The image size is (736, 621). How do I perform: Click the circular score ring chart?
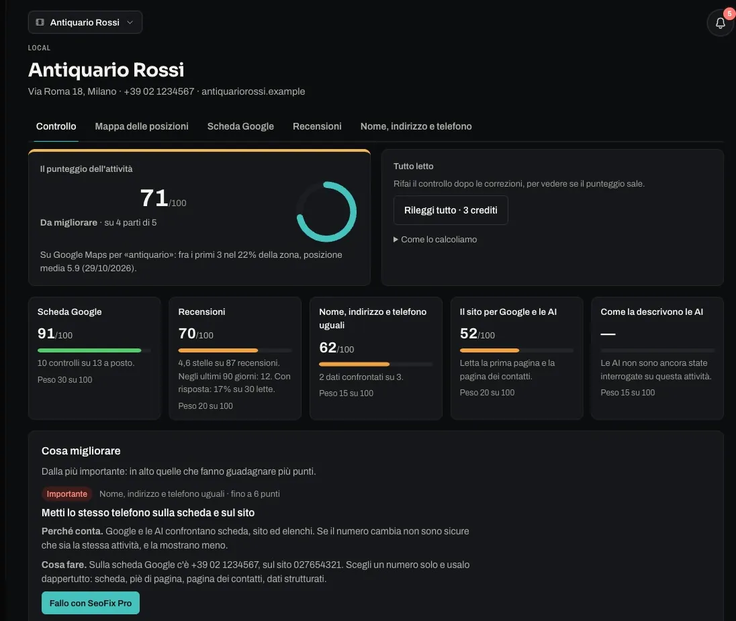click(326, 211)
